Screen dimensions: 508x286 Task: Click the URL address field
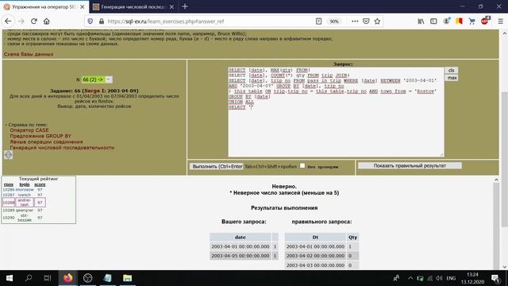[207, 21]
